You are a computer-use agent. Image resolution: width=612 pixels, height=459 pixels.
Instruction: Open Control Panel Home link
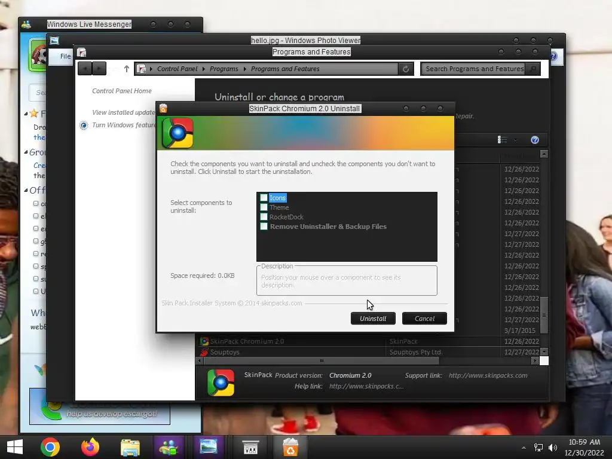122,91
